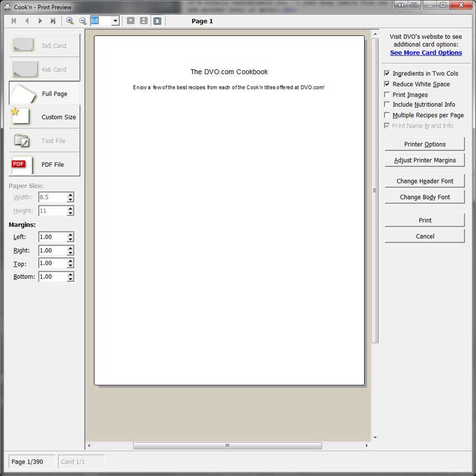Enable Include Nutritional Info
This screenshot has width=476, height=476.
point(387,104)
